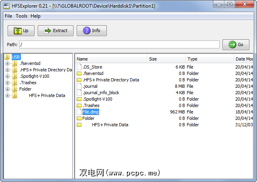
Task: Sort by the Type column header
Action: (x=210, y=59)
